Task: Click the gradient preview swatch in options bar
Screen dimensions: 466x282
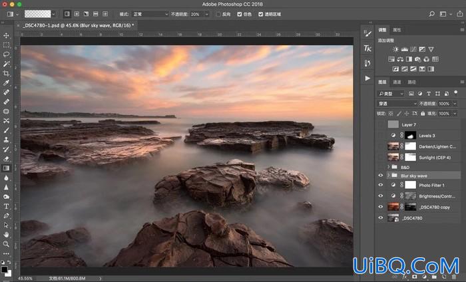Action: [38, 14]
